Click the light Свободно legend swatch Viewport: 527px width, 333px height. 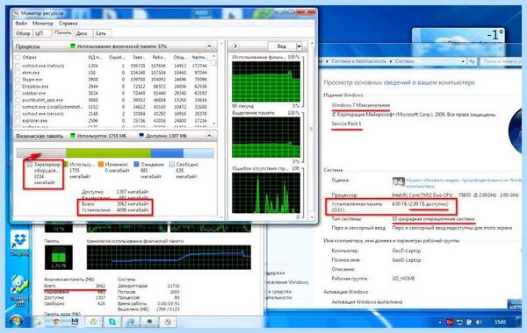click(172, 165)
